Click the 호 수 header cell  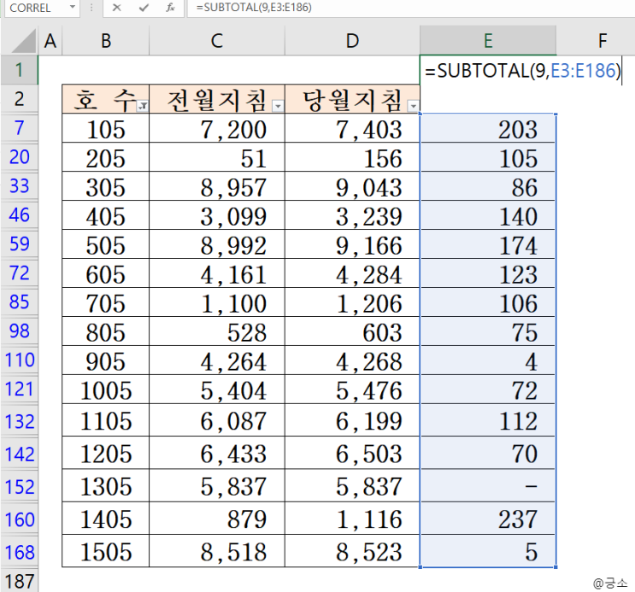106,99
